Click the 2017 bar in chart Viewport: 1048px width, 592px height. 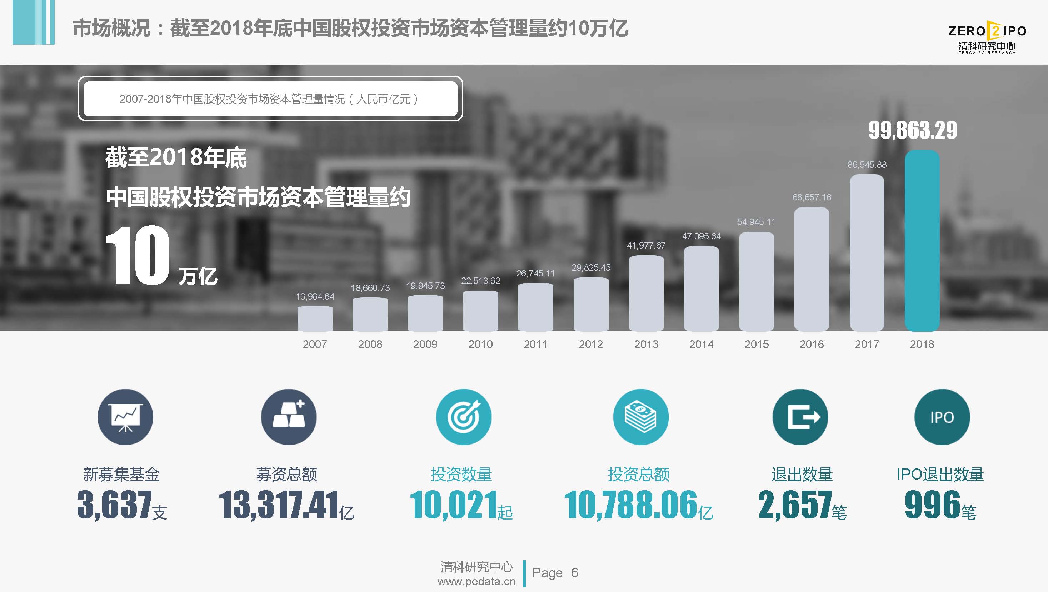point(867,253)
